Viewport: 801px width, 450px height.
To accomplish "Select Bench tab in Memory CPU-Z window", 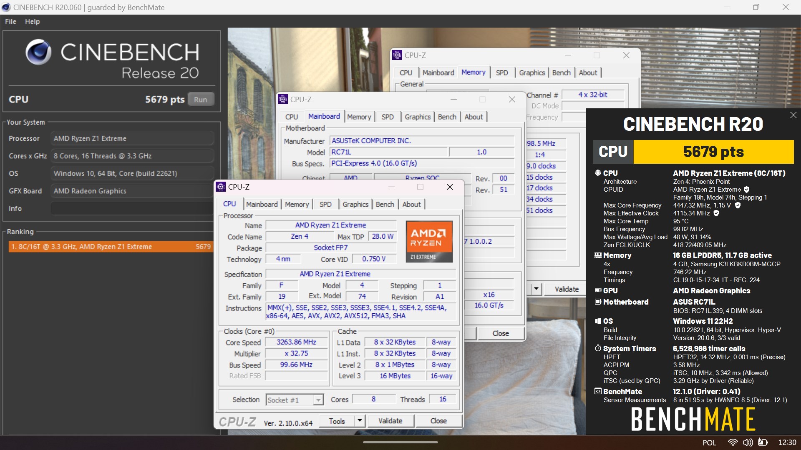I will 561,72.
